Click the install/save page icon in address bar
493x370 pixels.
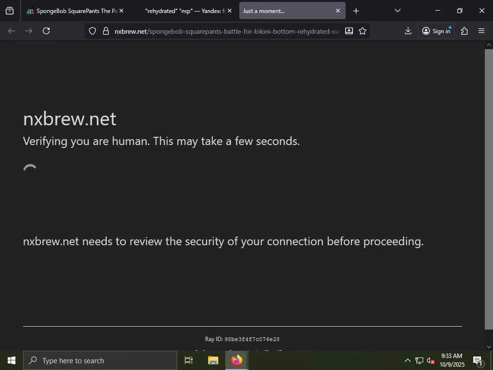349,31
